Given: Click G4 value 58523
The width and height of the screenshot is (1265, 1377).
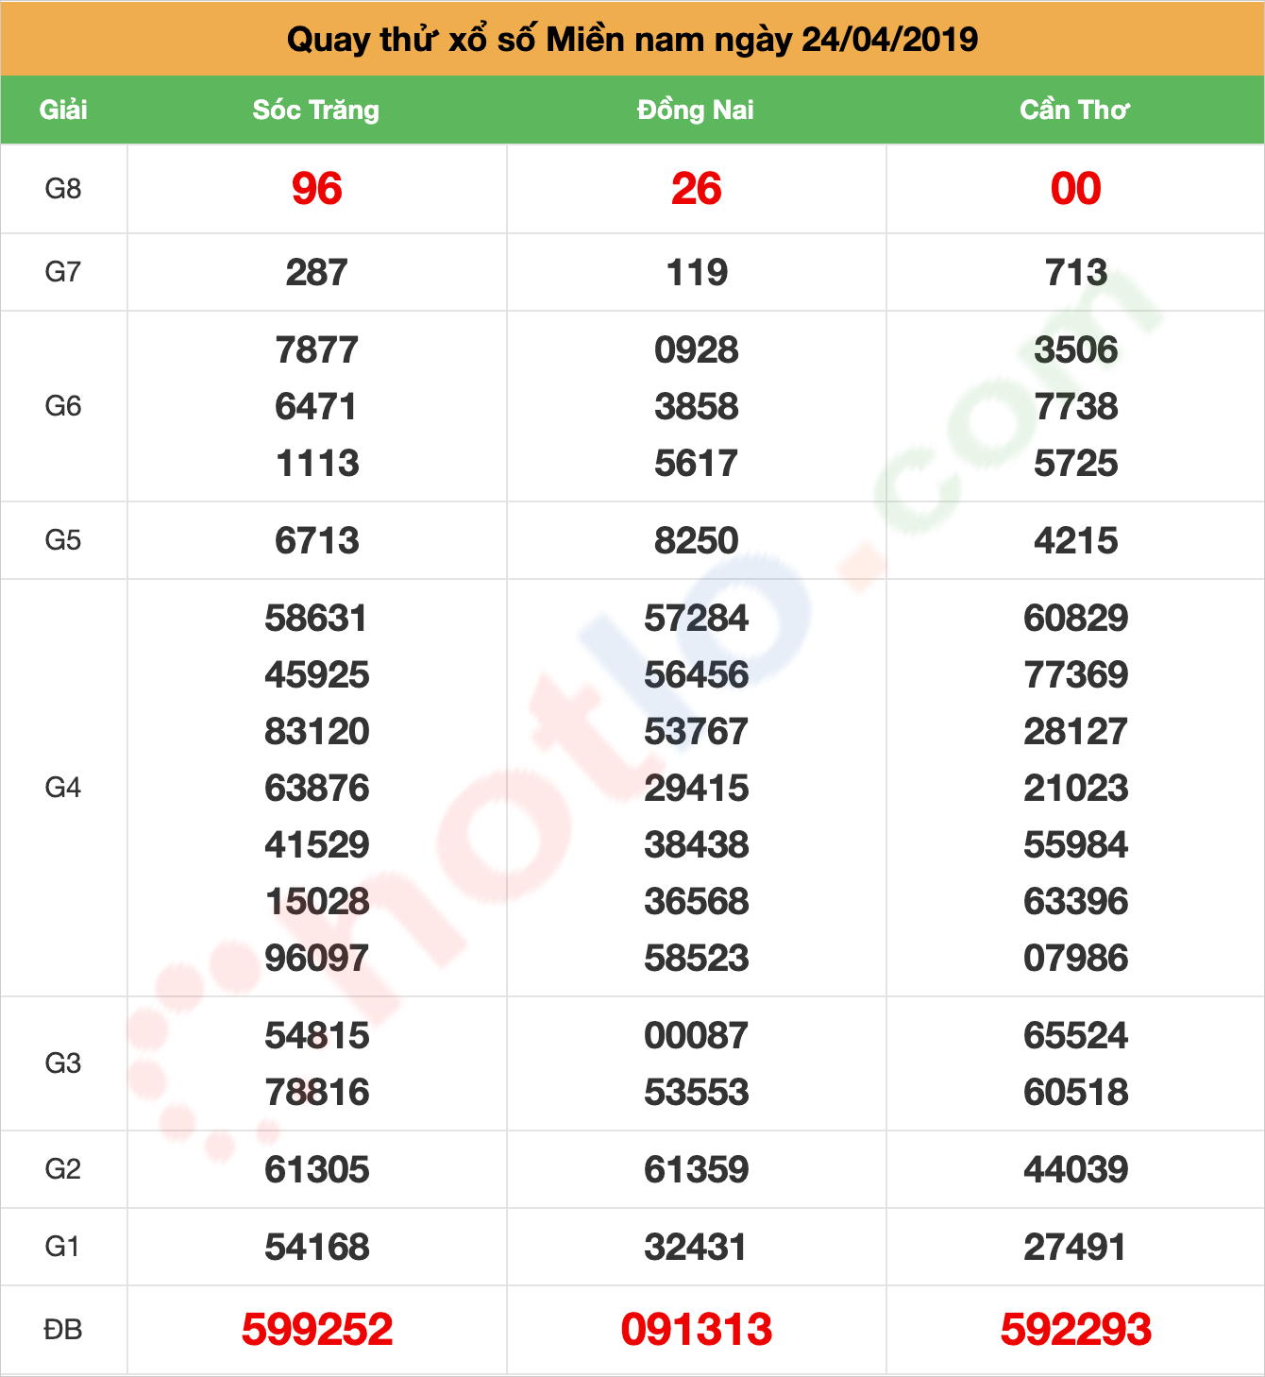Looking at the screenshot, I should 697,959.
